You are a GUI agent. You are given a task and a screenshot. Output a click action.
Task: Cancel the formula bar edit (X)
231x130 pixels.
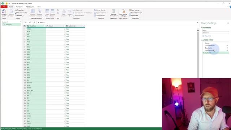coord(26,22)
